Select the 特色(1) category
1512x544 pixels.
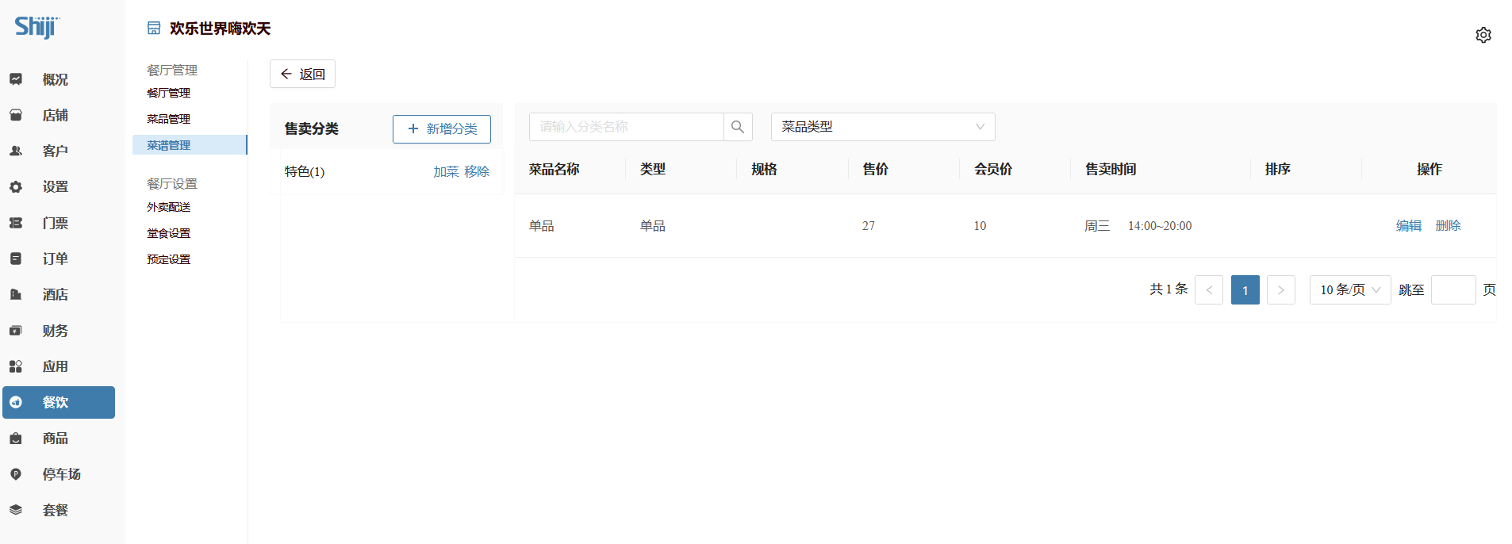[305, 171]
